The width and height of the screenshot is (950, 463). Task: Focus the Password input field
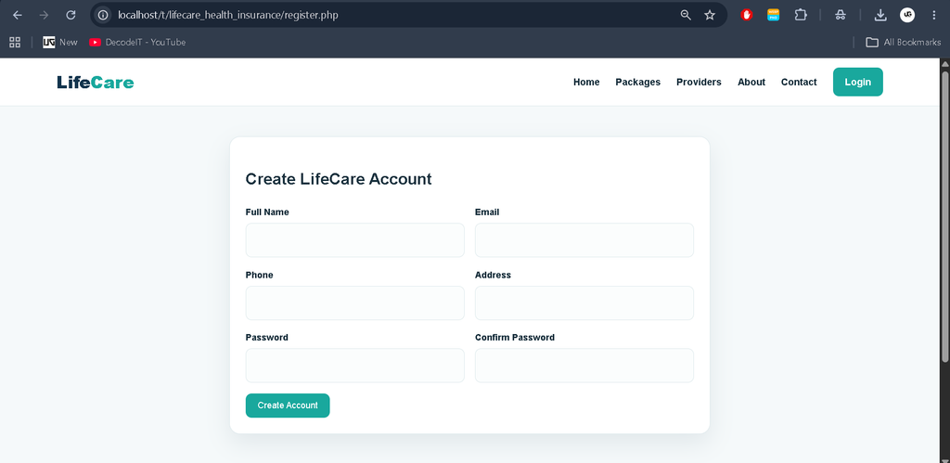(x=355, y=366)
